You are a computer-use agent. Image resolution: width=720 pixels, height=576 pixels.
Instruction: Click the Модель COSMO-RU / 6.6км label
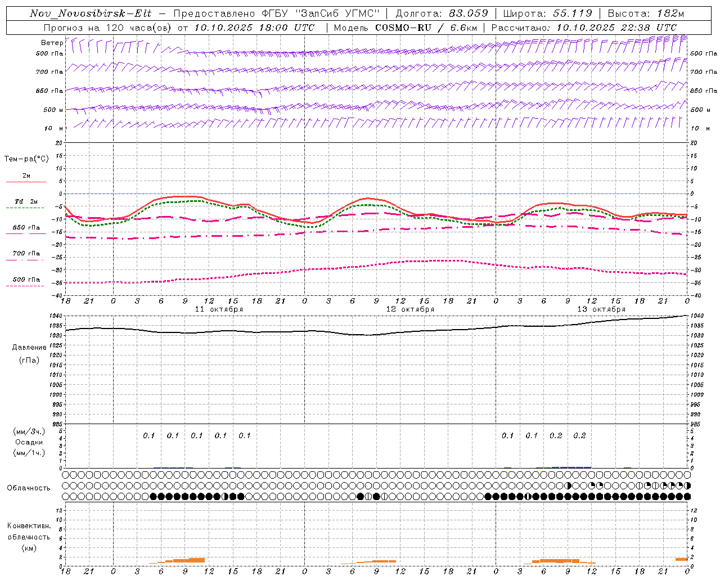tap(405, 28)
